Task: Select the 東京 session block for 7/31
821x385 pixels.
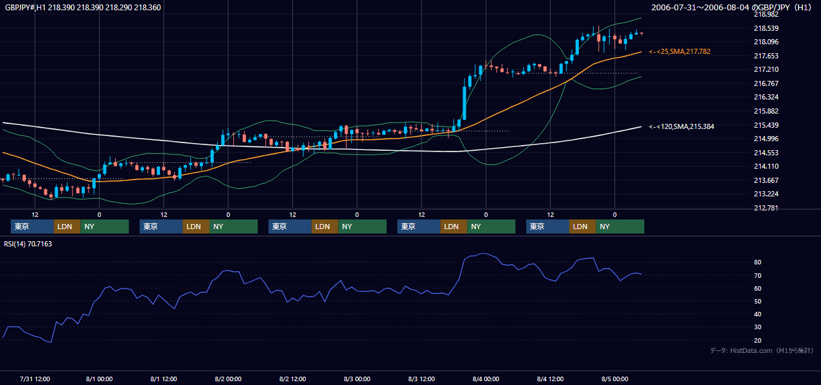Action: coord(32,227)
